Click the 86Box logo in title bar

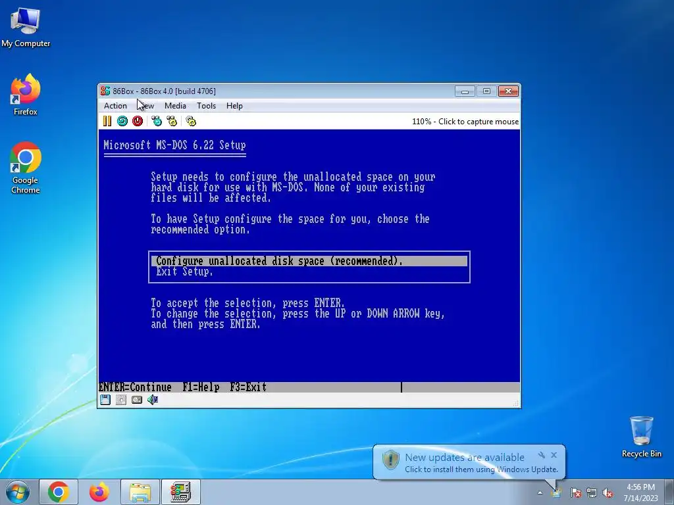[x=105, y=91]
